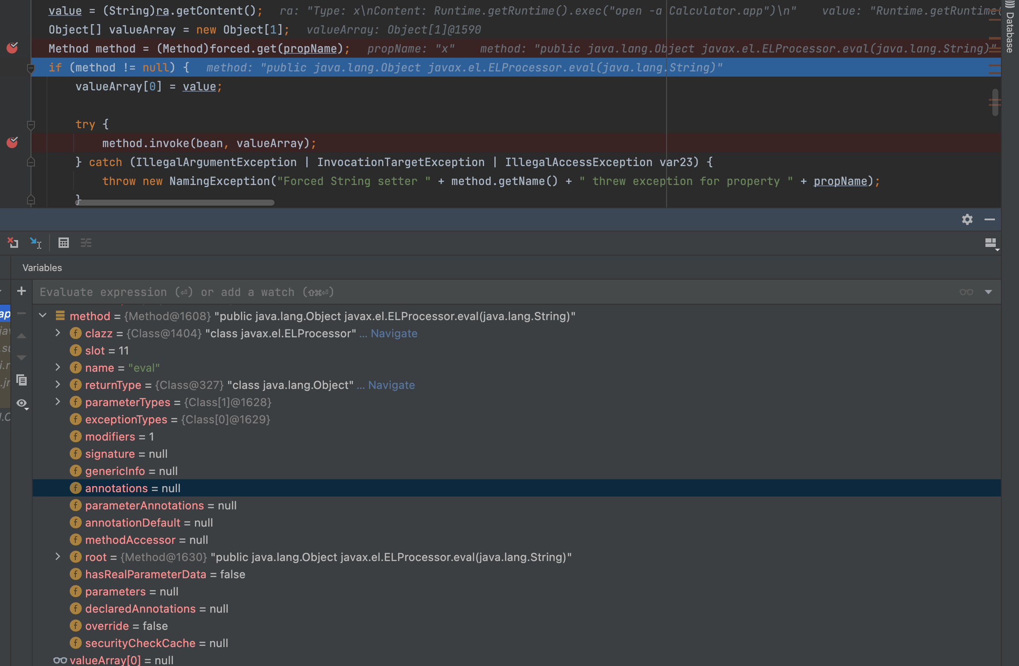Open the Database side tool window
The image size is (1019, 666).
(x=1010, y=27)
